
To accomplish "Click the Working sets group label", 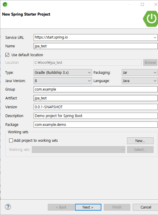I will pyautogui.click(x=18, y=132).
